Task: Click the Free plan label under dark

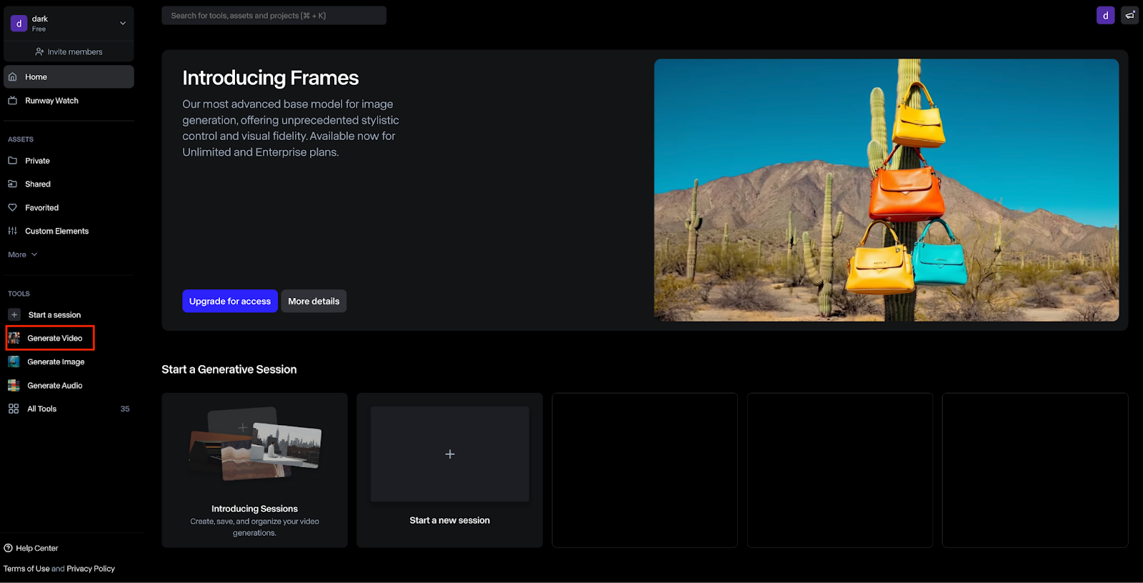Action: pyautogui.click(x=39, y=29)
